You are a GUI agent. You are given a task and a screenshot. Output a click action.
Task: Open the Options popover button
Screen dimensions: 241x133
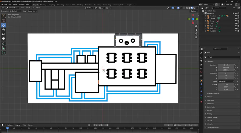(x=194, y=11)
